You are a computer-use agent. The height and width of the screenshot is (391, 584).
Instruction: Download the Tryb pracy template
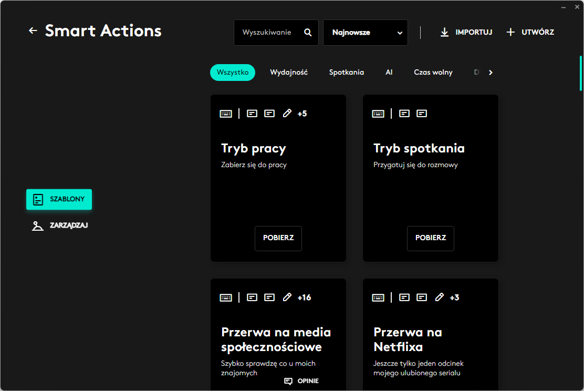(278, 238)
